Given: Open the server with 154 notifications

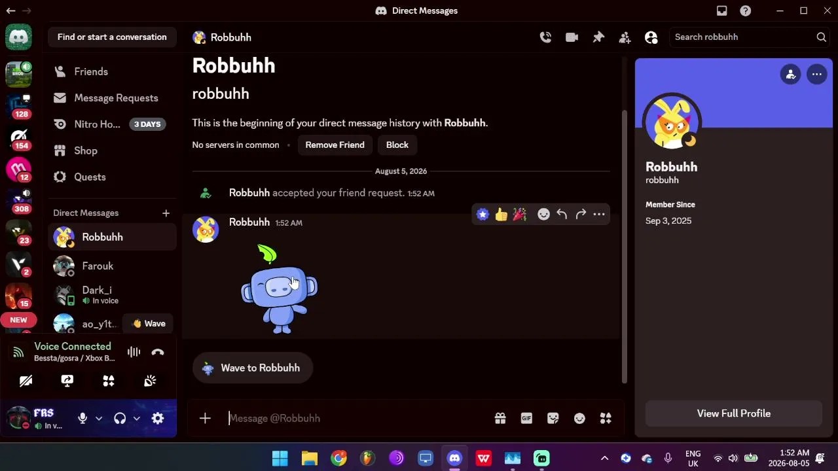Looking at the screenshot, I should [x=18, y=137].
